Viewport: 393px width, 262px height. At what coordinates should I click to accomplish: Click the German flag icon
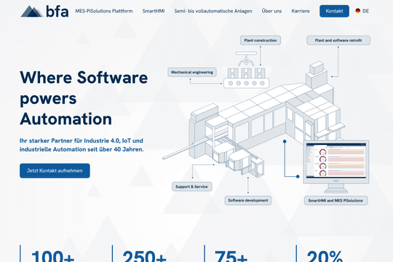pyautogui.click(x=358, y=11)
